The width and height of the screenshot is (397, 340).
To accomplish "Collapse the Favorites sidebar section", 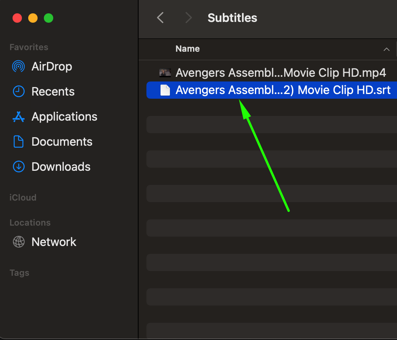I will tap(29, 47).
